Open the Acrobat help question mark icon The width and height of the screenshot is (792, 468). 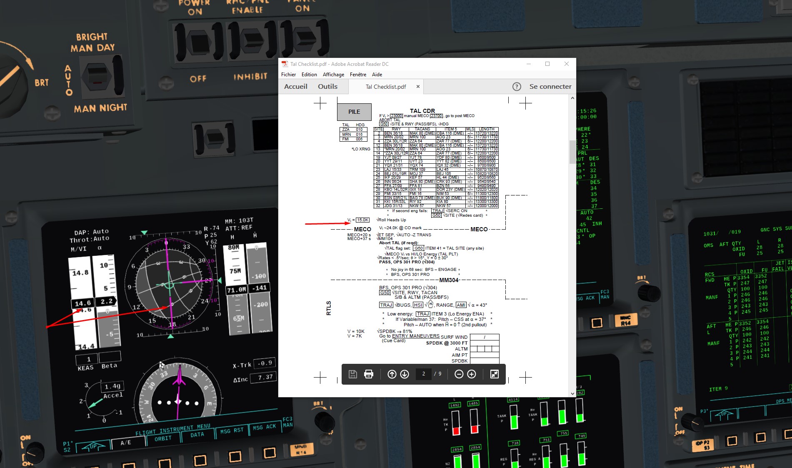(x=517, y=87)
